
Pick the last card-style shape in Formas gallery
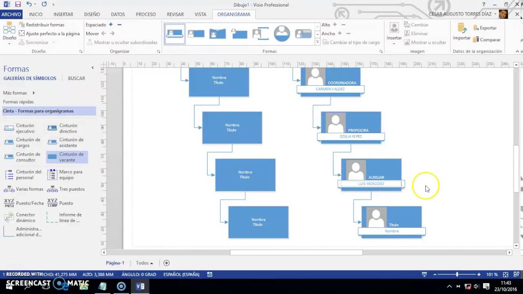click(x=303, y=33)
